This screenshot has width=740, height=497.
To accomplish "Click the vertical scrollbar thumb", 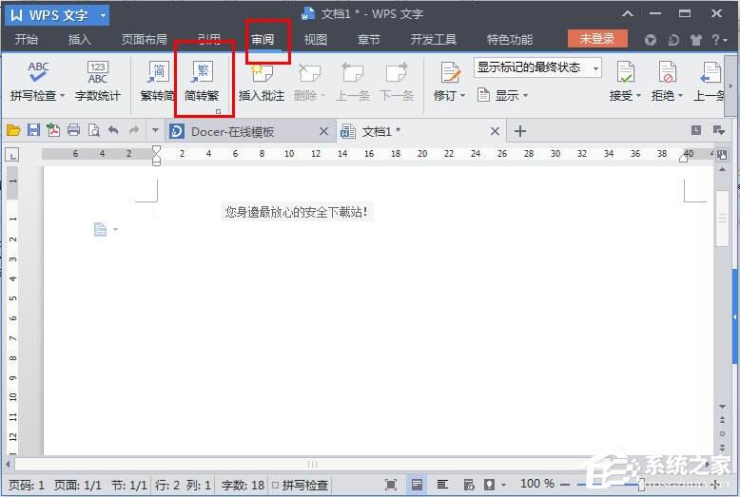I will (722, 219).
